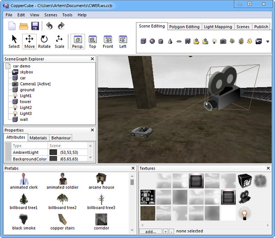Click the AmbientLight color swatch
Viewport: 275px width, 238px height.
coord(53,152)
